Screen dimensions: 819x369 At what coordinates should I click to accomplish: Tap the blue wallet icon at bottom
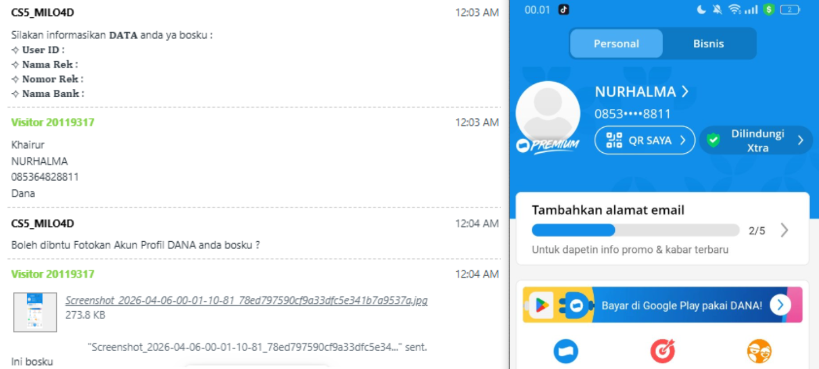click(x=566, y=351)
